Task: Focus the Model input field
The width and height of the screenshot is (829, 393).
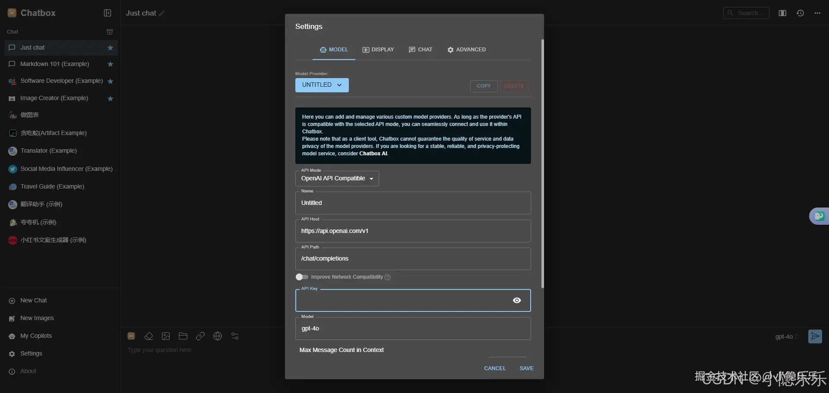Action: [x=413, y=329]
